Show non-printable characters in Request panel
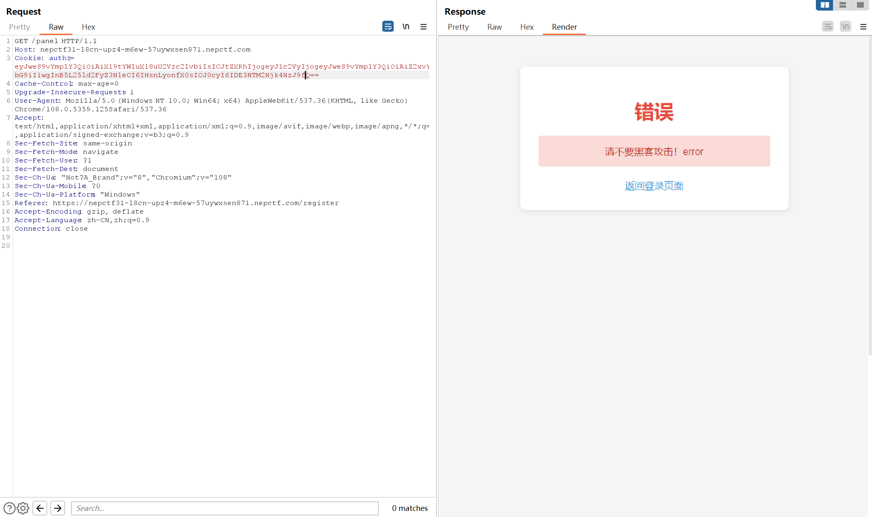This screenshot has width=872, height=517. (x=406, y=26)
